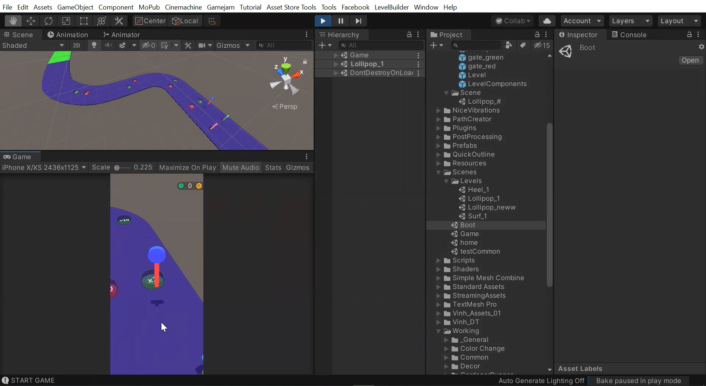This screenshot has width=706, height=386.
Task: Click the Stats button in Game view
Action: point(273,168)
